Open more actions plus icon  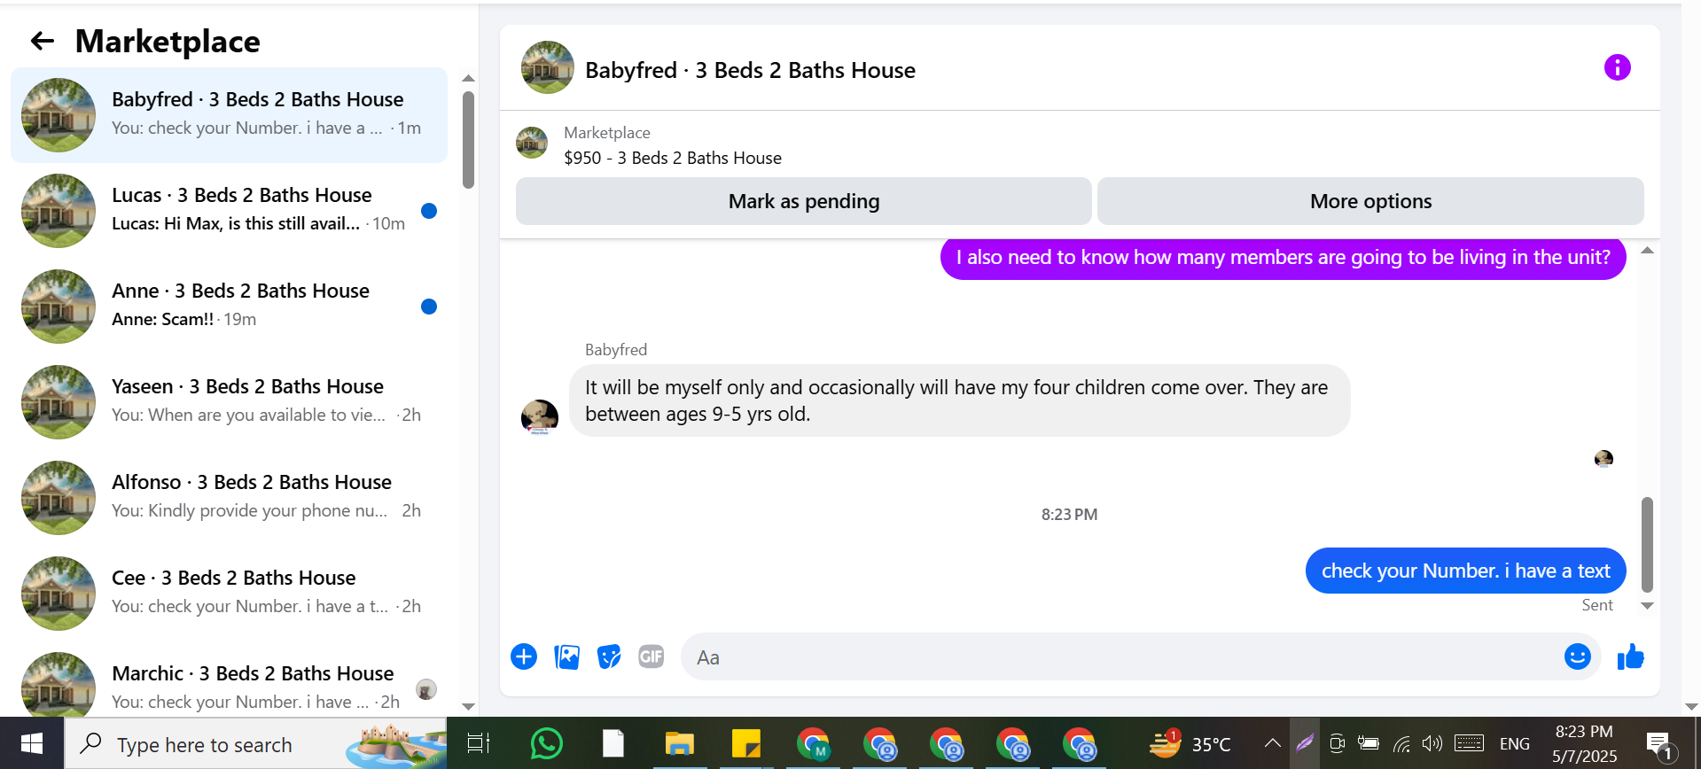point(524,656)
